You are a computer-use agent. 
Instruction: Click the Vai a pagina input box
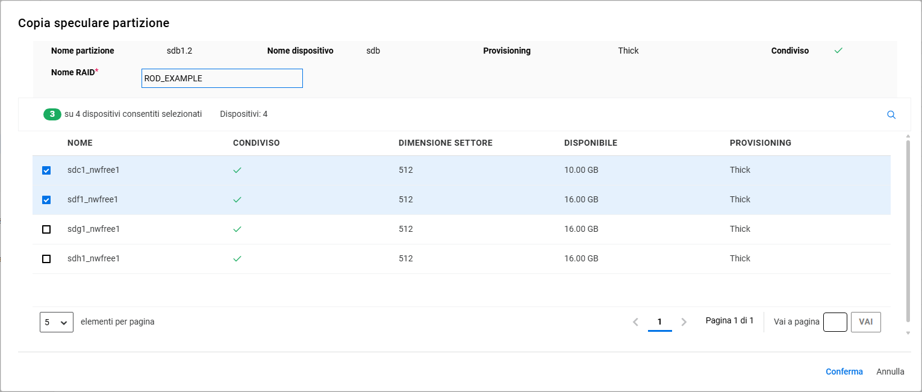pyautogui.click(x=835, y=322)
